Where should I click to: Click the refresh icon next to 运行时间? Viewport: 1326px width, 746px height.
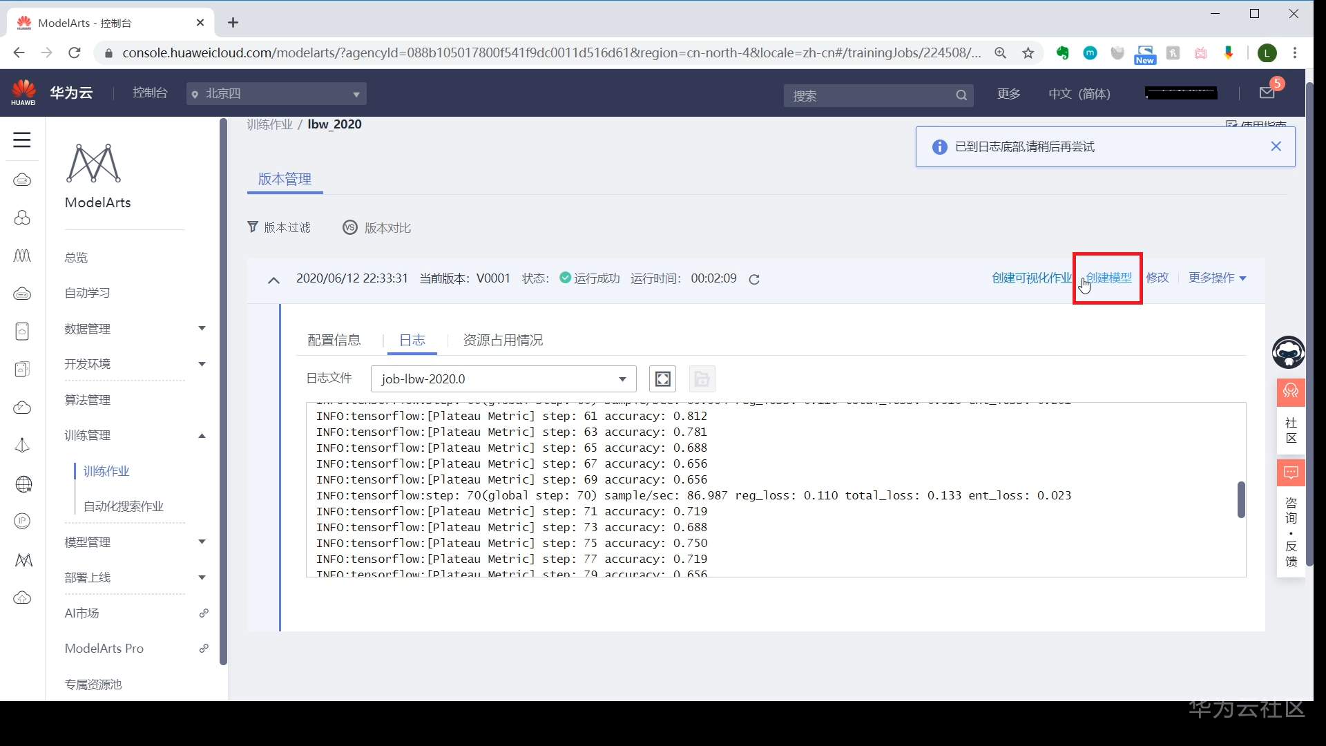[x=754, y=279]
